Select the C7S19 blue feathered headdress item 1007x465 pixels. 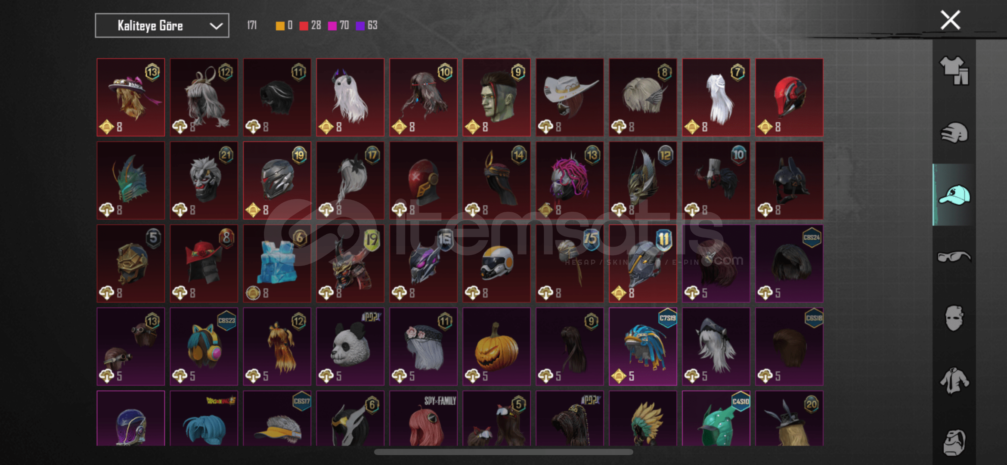click(643, 346)
